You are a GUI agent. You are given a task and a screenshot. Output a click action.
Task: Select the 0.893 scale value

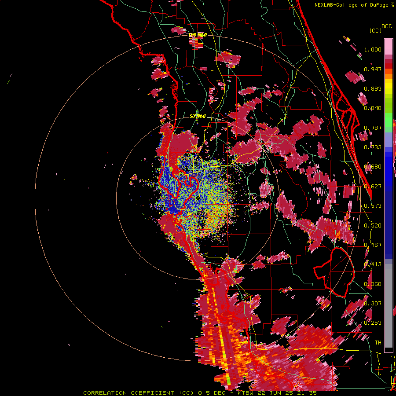click(373, 88)
